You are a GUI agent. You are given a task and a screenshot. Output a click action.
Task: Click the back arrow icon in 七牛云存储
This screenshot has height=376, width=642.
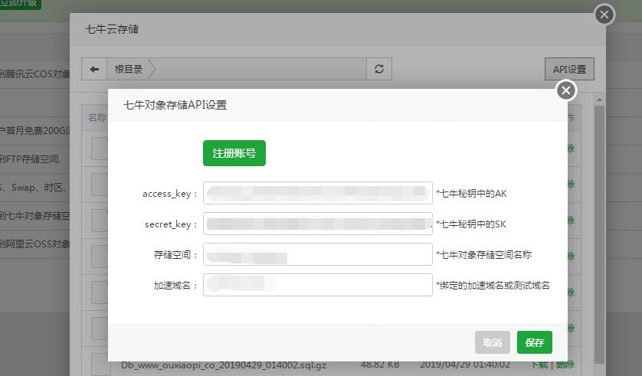pos(94,69)
